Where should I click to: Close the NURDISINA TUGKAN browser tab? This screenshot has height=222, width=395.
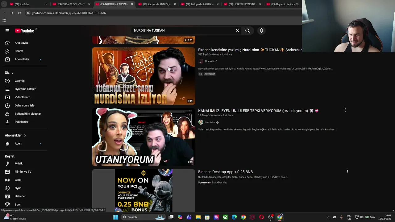pos(132,4)
